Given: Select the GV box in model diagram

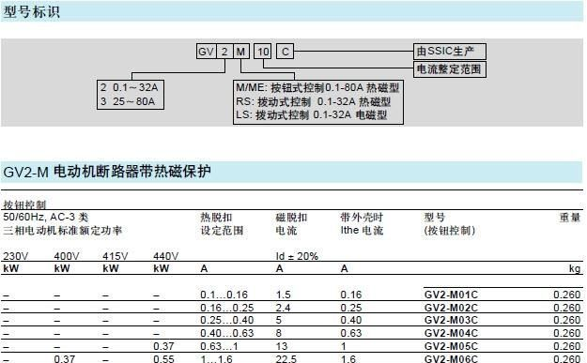Looking at the screenshot, I should pos(206,52).
